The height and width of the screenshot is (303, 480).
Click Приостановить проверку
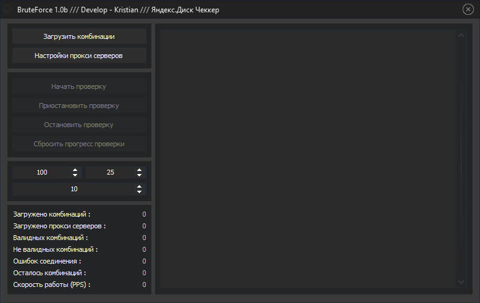click(79, 106)
